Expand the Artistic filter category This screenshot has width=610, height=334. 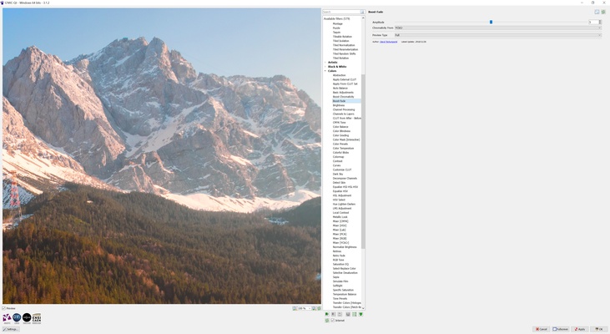tap(325, 63)
